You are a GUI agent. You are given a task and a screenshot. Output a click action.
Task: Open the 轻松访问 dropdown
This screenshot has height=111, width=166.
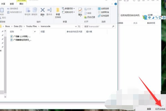(x=68, y=12)
